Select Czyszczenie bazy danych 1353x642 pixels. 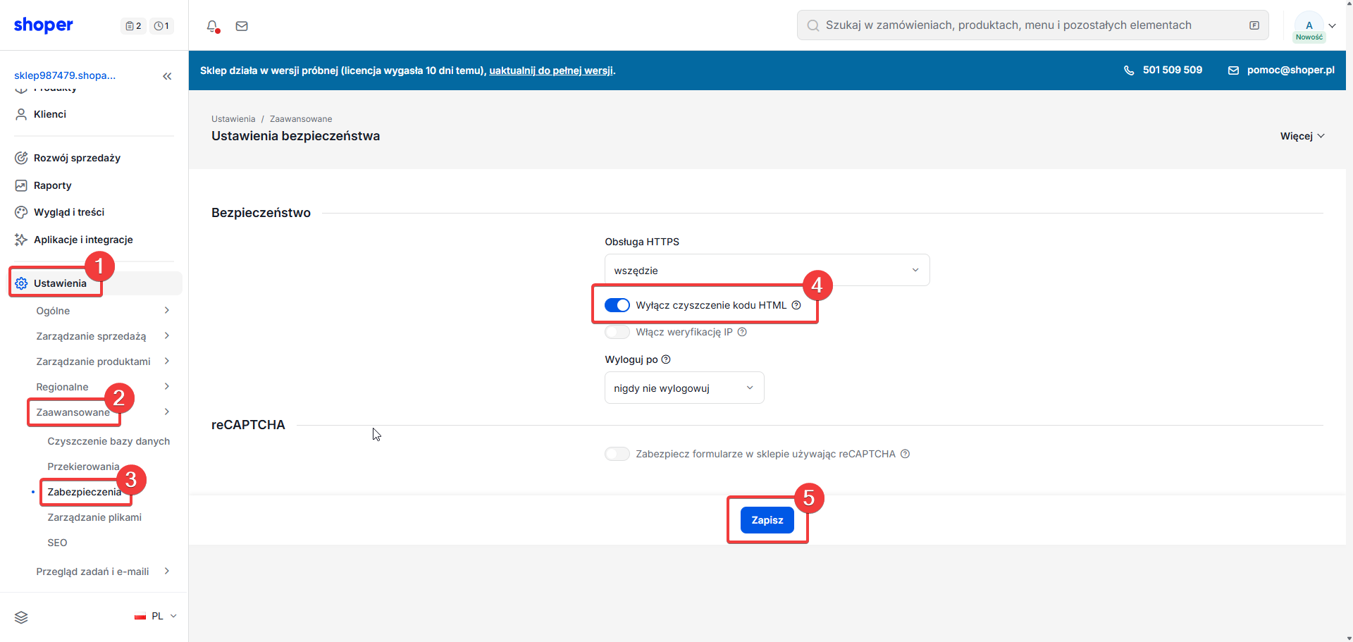109,441
